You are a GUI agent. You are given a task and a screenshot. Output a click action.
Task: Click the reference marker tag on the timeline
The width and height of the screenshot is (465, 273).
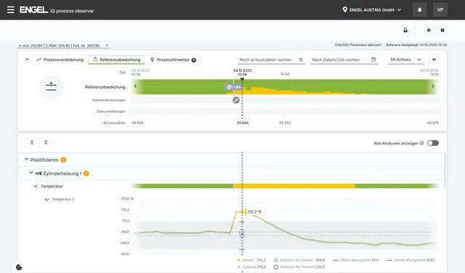pyautogui.click(x=233, y=87)
